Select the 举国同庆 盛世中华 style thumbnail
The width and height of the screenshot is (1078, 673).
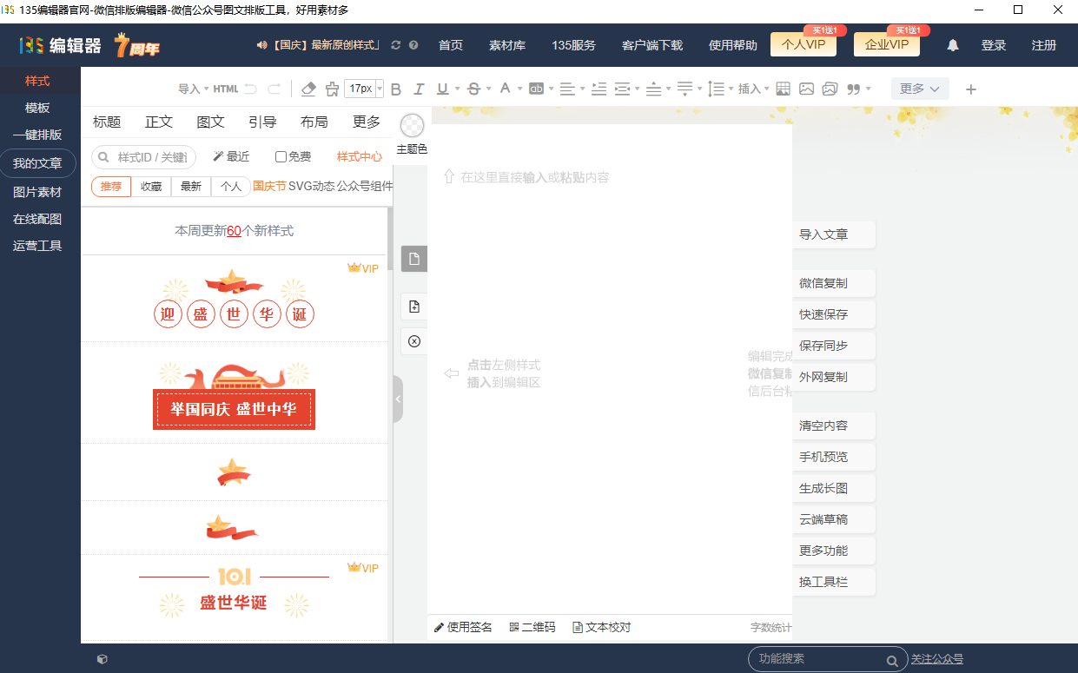(234, 409)
